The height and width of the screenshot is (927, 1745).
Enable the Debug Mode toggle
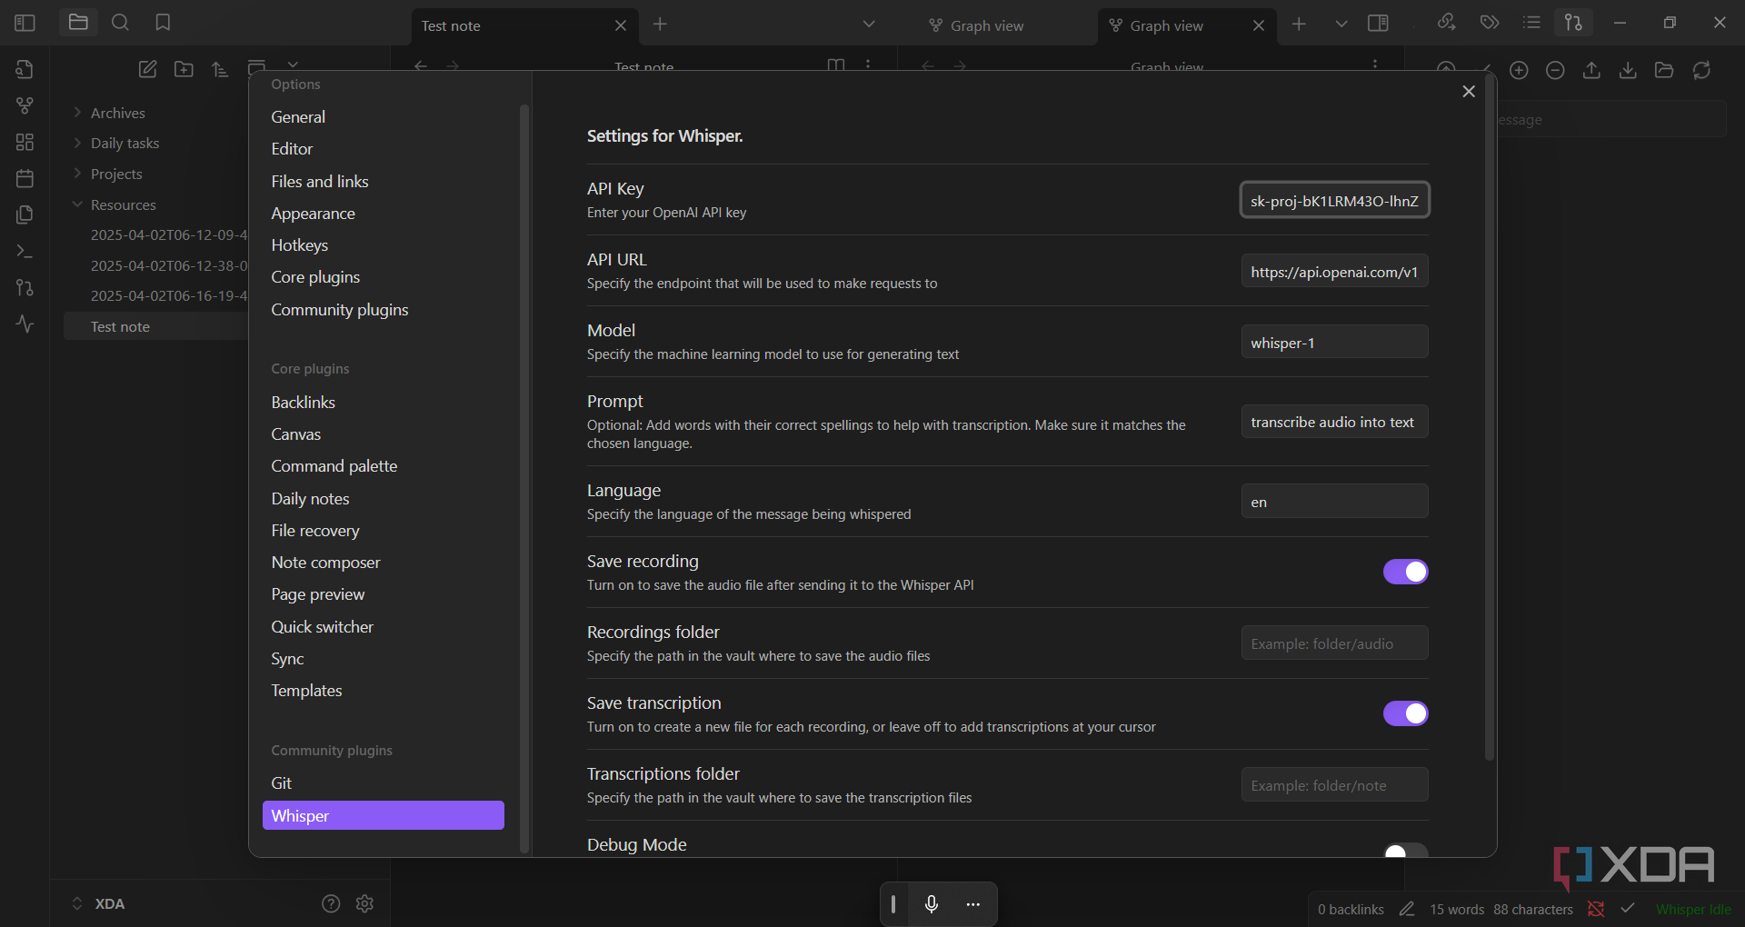pyautogui.click(x=1405, y=851)
